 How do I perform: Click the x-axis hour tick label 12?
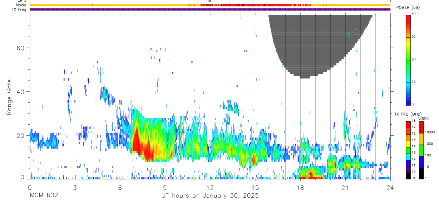[x=210, y=188]
